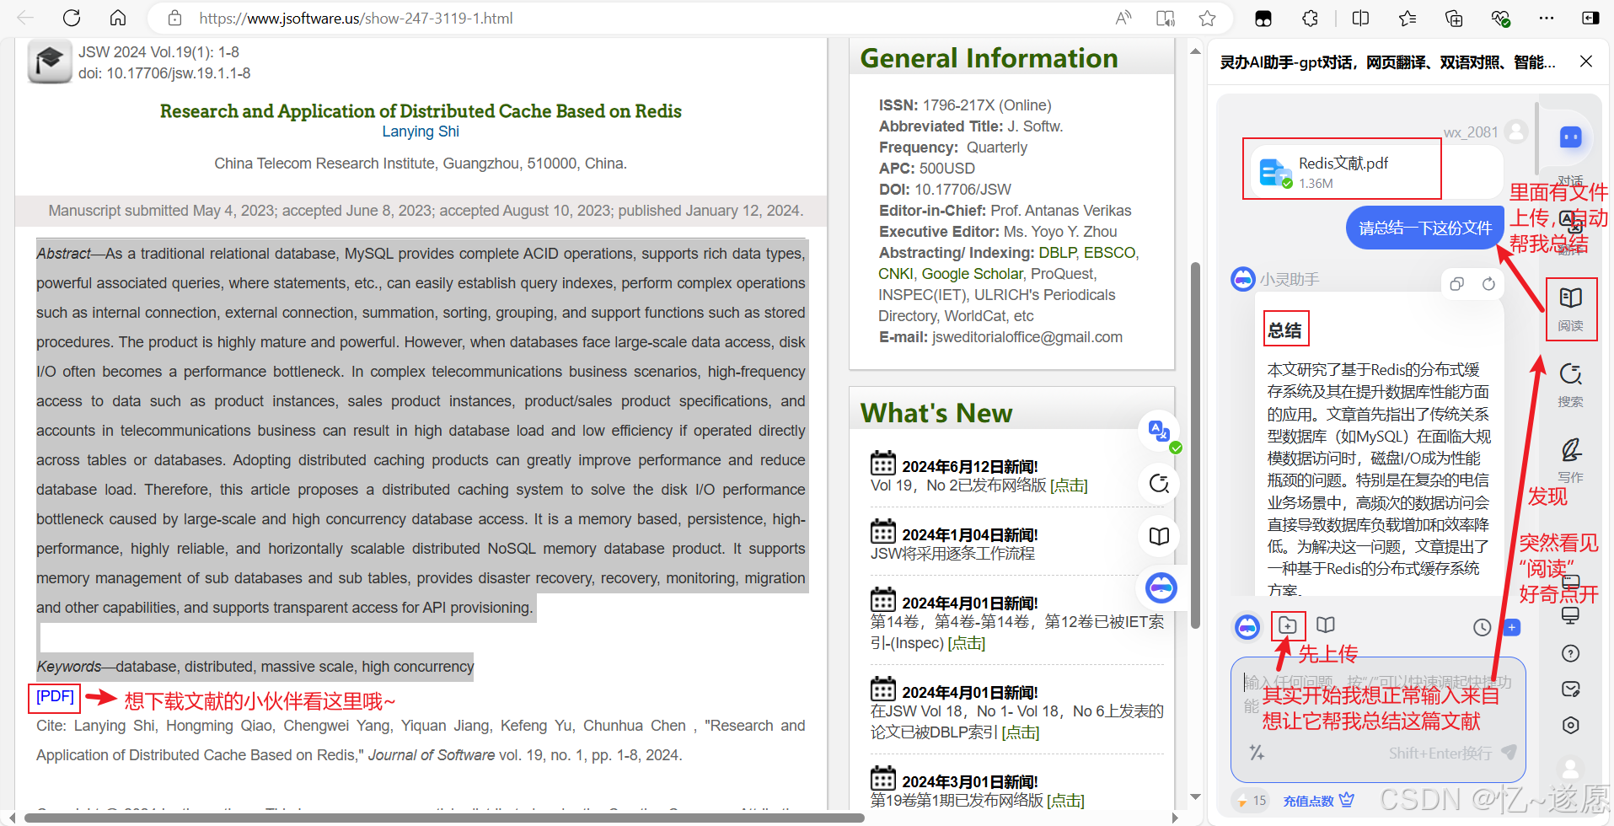Open the browser extensions puzzle icon
This screenshot has height=826, width=1614.
click(1310, 18)
